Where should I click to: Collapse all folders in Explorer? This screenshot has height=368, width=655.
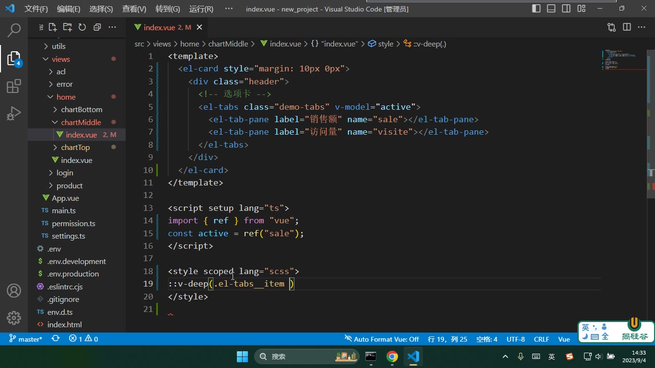click(x=97, y=27)
